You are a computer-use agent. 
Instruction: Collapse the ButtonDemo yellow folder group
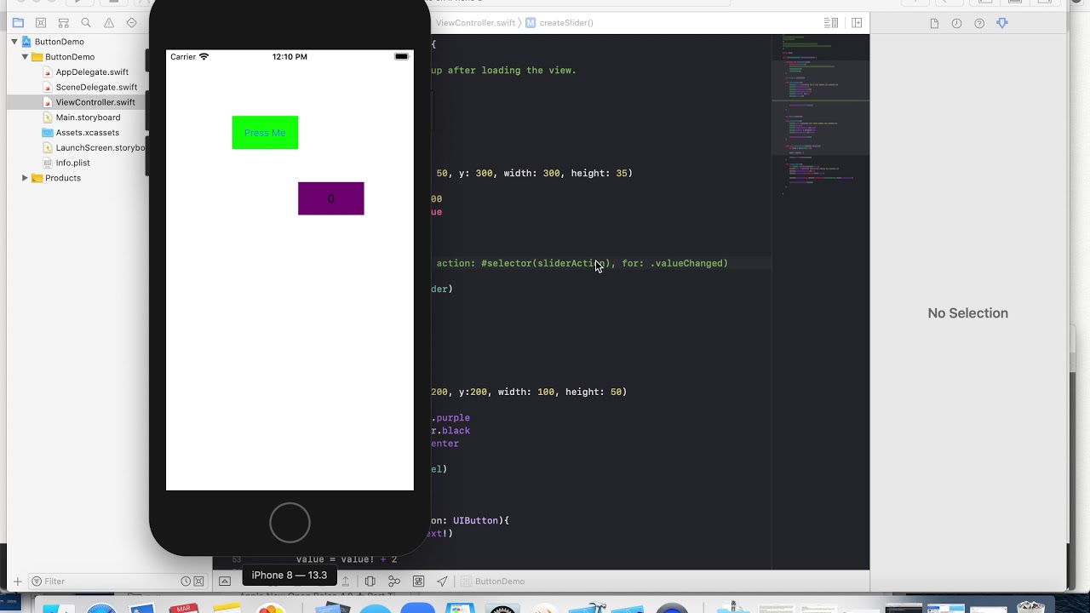pos(25,57)
